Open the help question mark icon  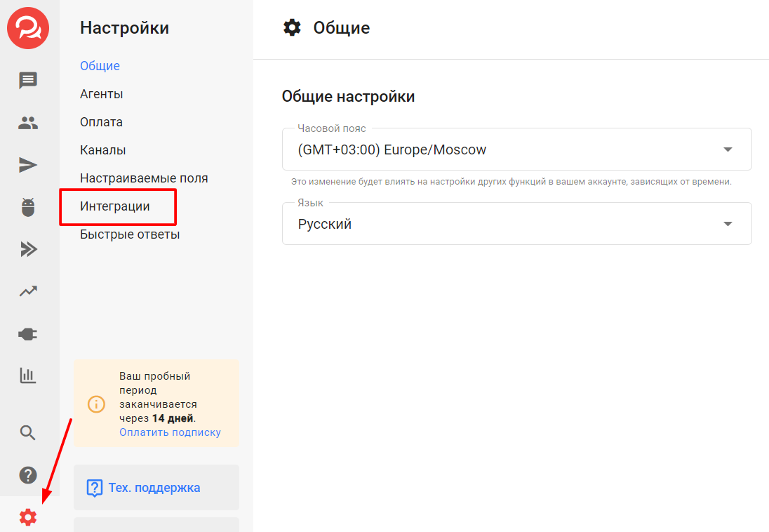(28, 475)
